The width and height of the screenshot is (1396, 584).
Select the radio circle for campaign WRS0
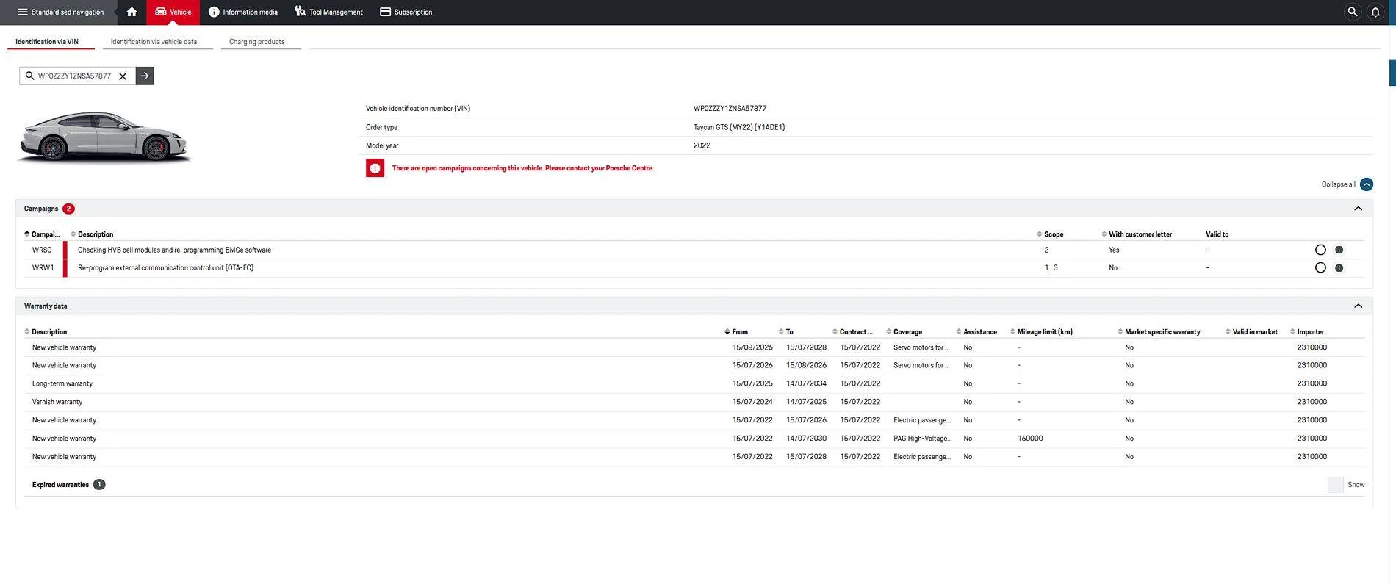(x=1320, y=250)
